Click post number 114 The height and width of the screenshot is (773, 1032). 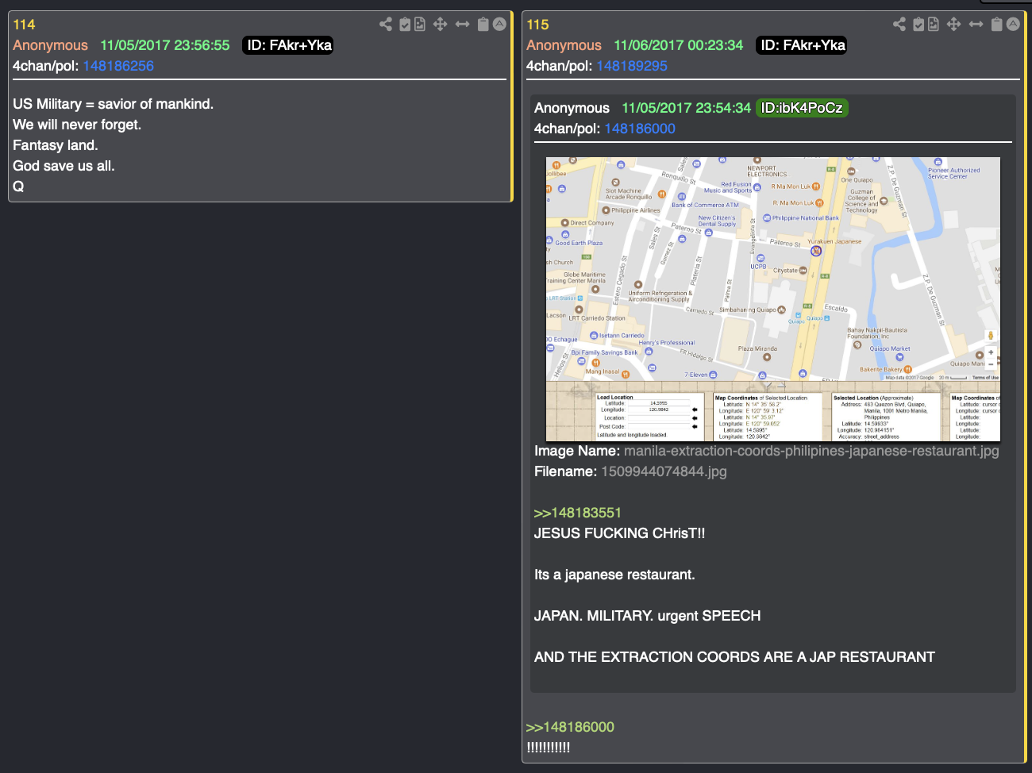24,25
